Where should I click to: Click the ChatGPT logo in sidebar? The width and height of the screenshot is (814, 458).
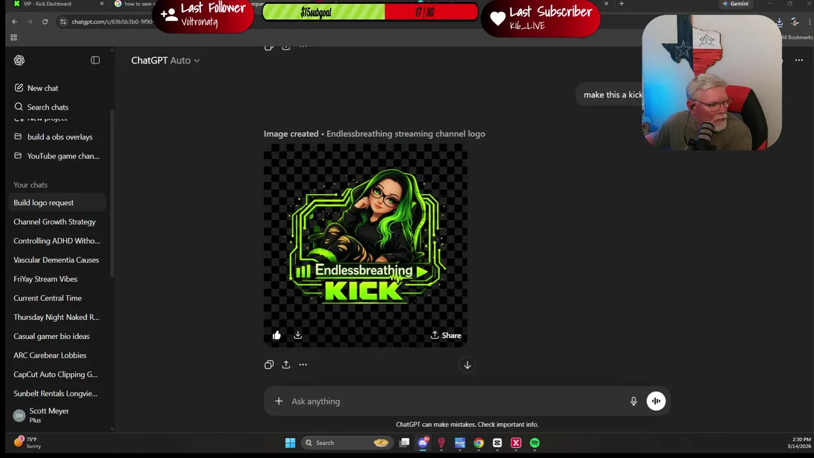pyautogui.click(x=19, y=60)
